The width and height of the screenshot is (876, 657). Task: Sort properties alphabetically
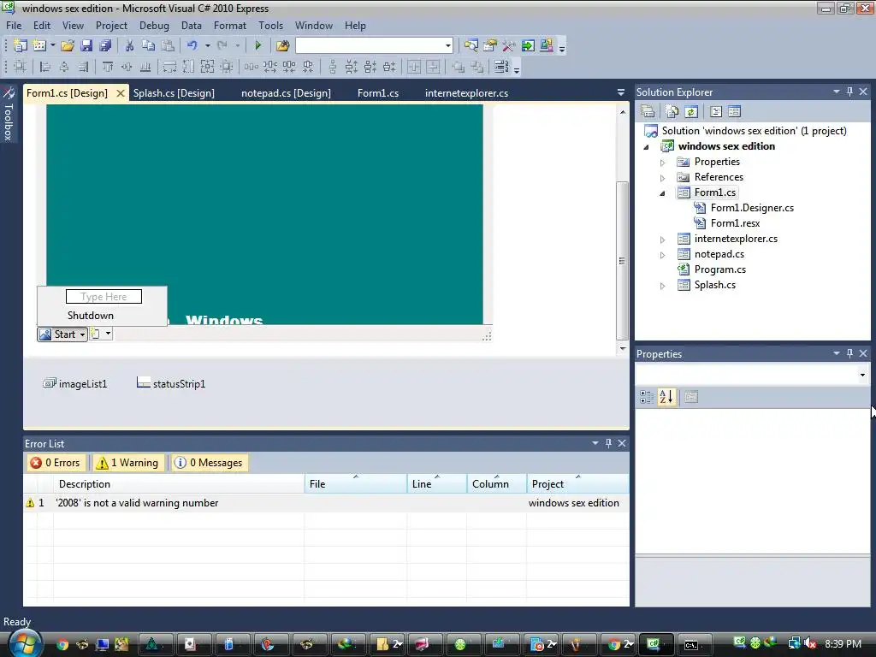pos(666,397)
